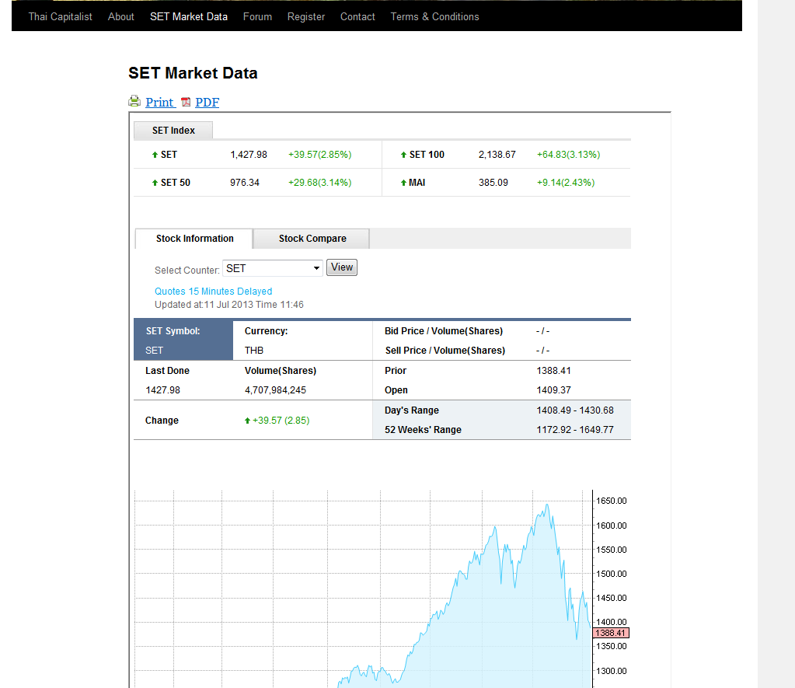Click the red 1388.41 chart price marker

pos(611,633)
